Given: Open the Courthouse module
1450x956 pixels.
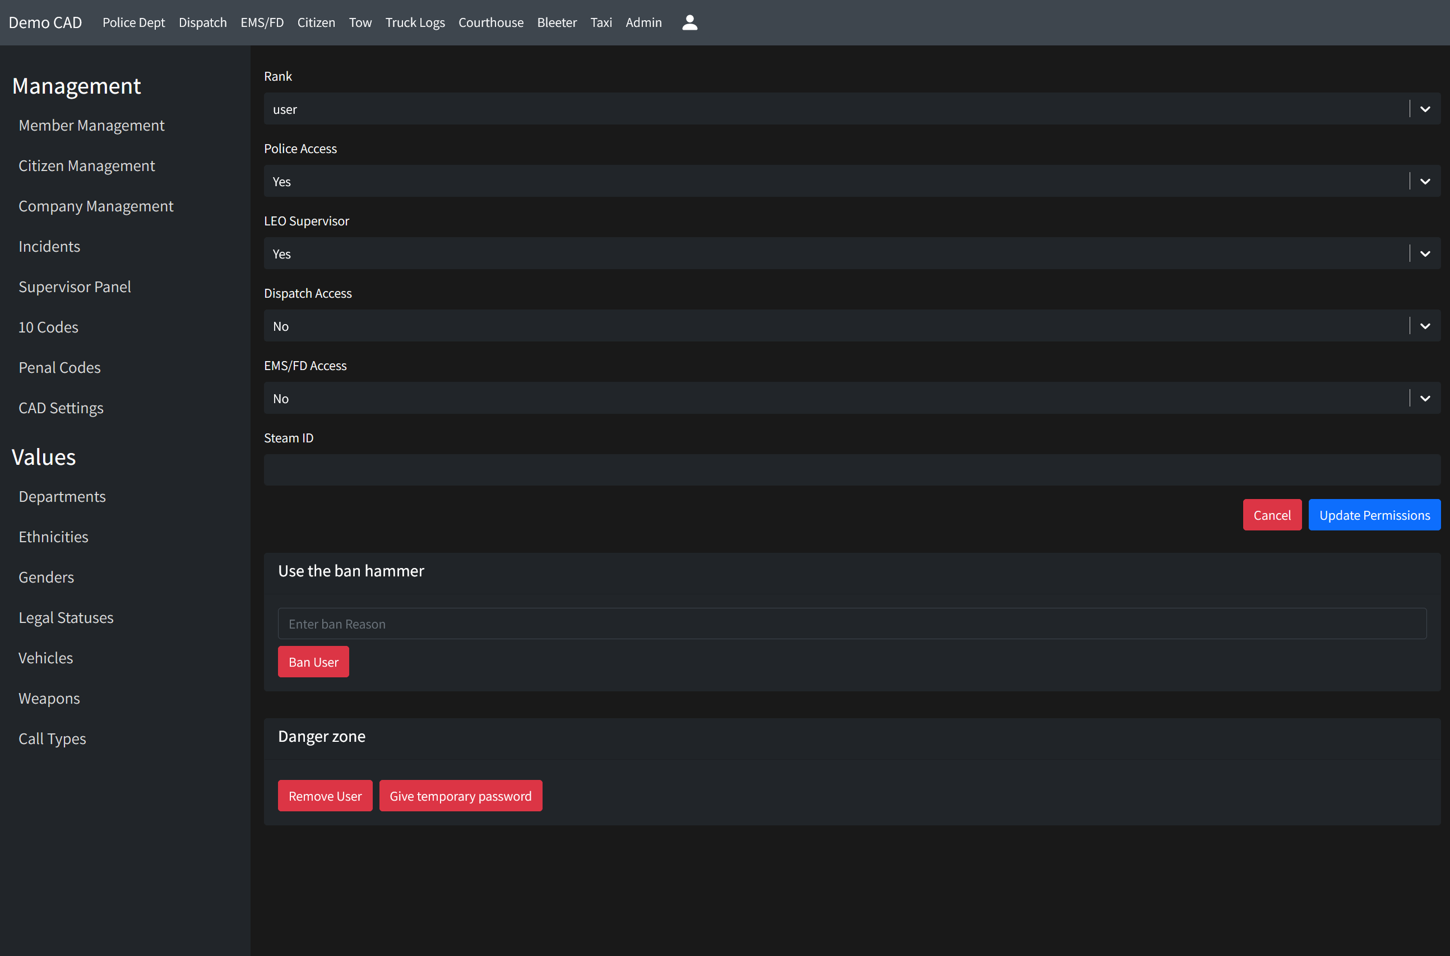Looking at the screenshot, I should tap(489, 22).
